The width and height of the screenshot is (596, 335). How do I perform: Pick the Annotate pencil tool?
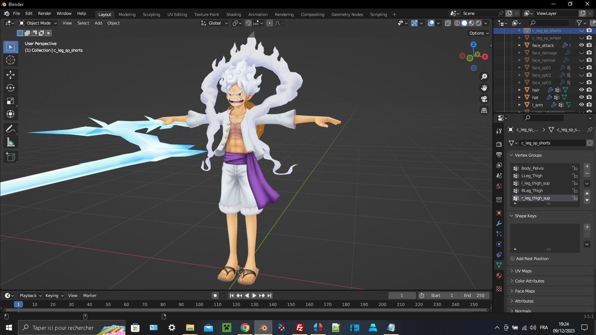pos(10,129)
